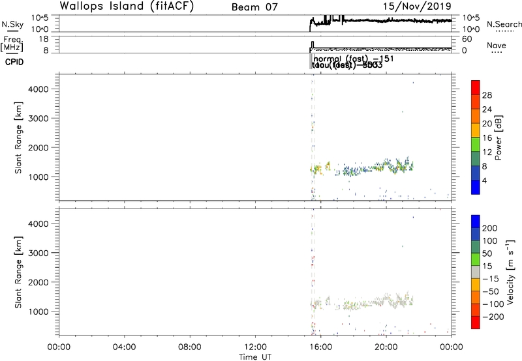The width and height of the screenshot is (522, 361).
Task: Click Slant Range [km] label of power panel
Action: [18, 137]
